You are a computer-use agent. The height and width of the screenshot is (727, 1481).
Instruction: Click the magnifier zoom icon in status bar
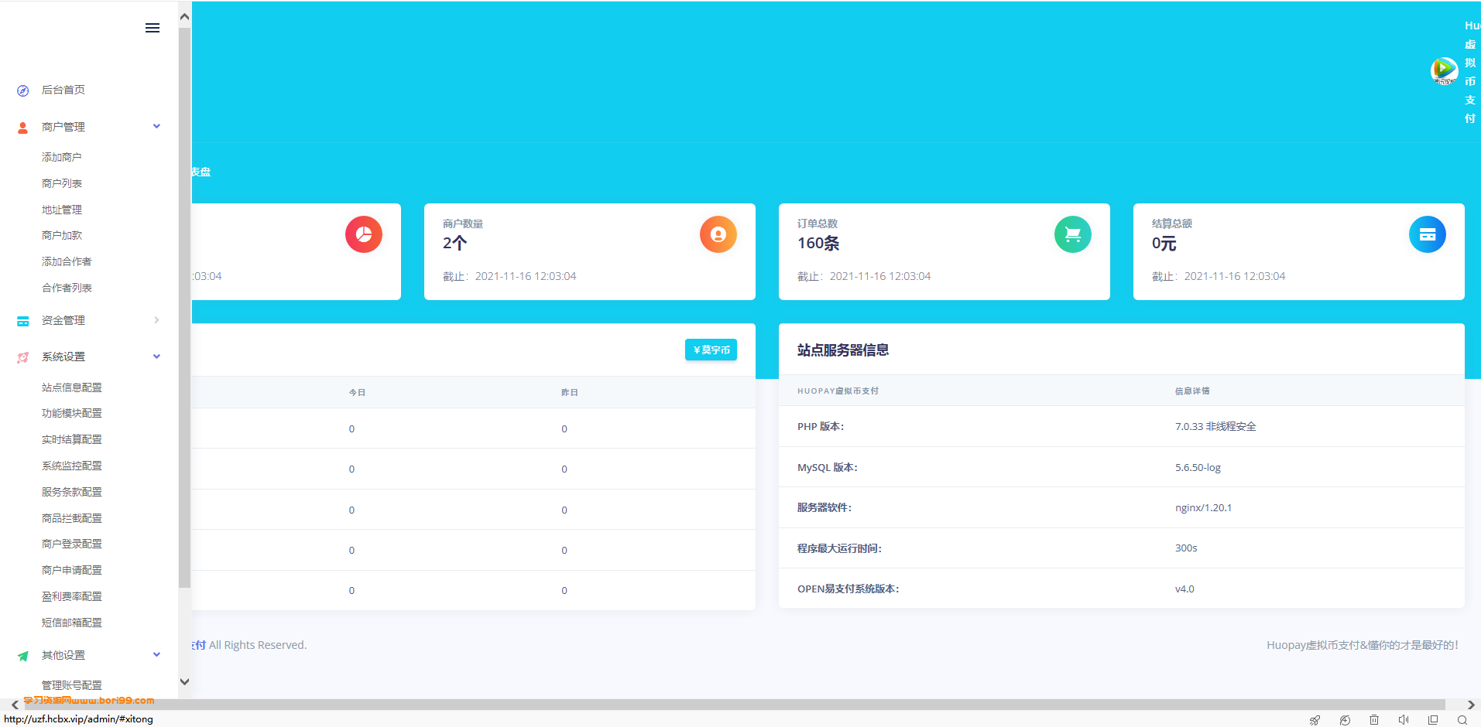coord(1462,720)
